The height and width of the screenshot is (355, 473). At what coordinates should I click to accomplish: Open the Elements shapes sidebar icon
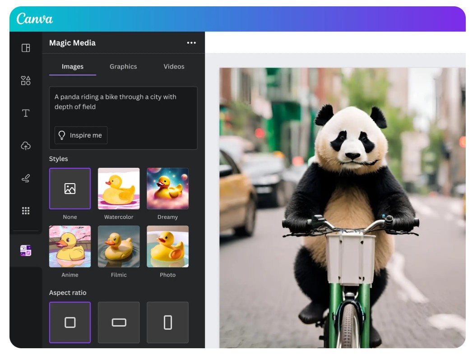coord(26,81)
